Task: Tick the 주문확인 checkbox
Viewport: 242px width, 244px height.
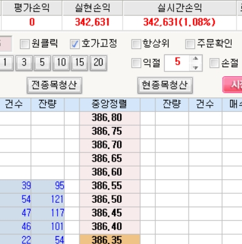Action: click(190, 44)
